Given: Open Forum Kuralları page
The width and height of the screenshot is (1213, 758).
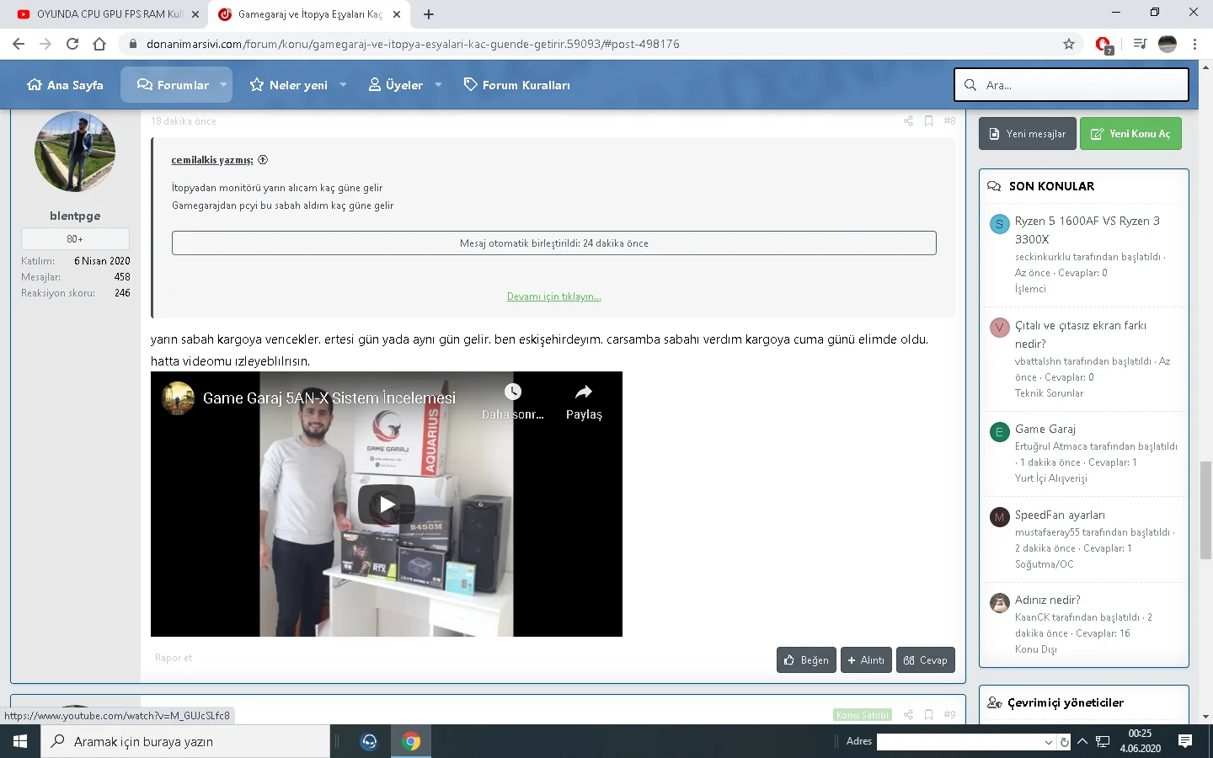Looking at the screenshot, I should (x=516, y=85).
